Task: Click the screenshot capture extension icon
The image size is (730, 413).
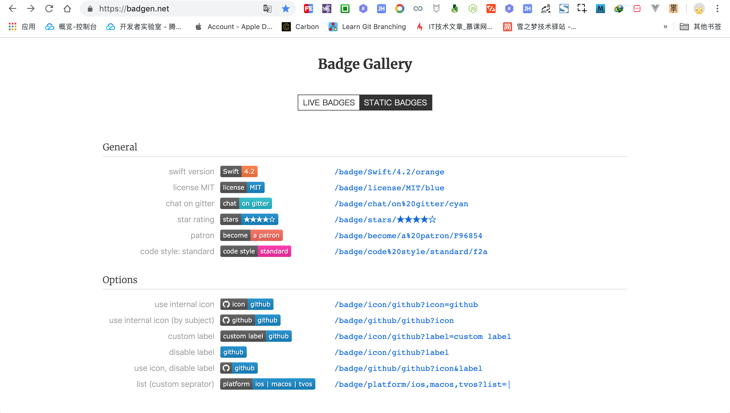Action: (582, 9)
